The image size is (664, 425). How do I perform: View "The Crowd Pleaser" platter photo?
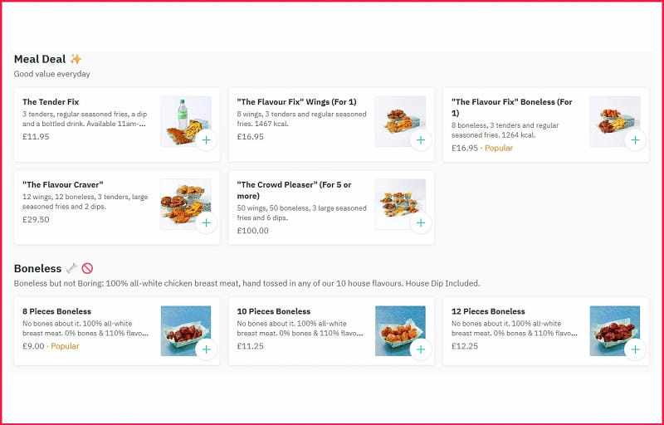pyautogui.click(x=398, y=203)
